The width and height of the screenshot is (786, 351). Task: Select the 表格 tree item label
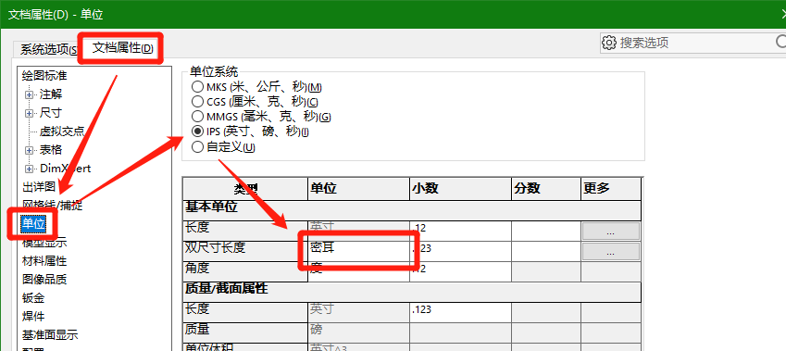51,149
